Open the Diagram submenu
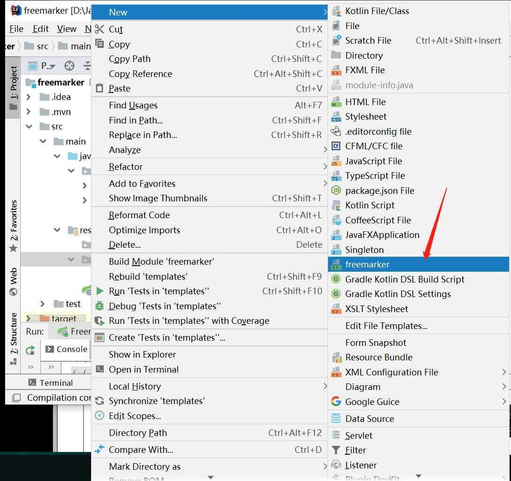Image resolution: width=511 pixels, height=481 pixels. point(418,387)
